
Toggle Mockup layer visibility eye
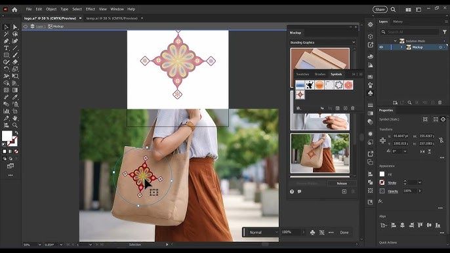[381, 47]
